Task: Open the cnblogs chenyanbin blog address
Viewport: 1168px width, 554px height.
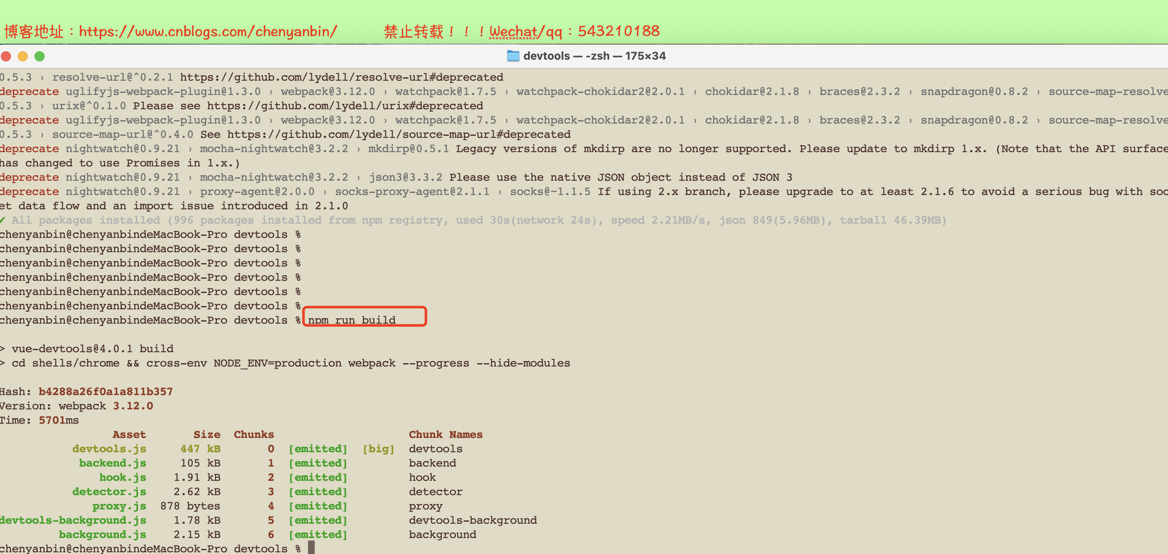Action: coord(208,31)
